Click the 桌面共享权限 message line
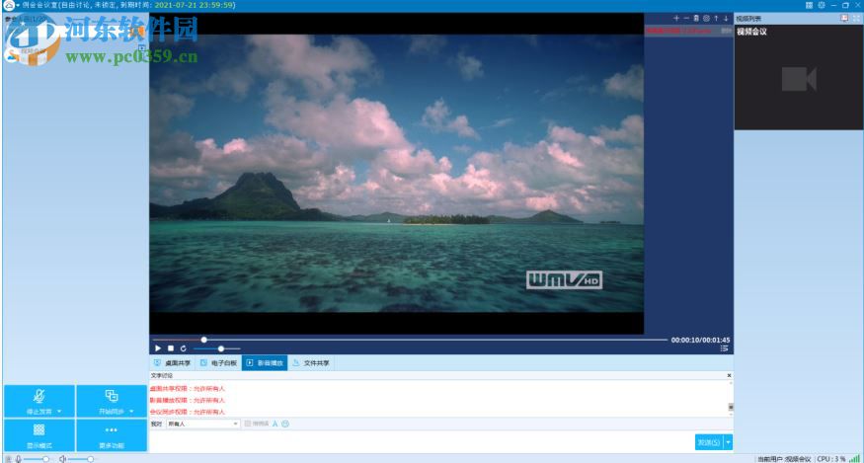864x463 pixels. (x=188, y=388)
